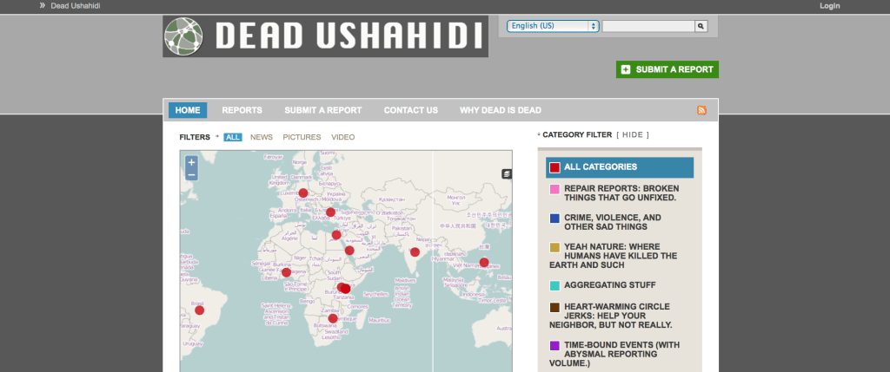Filter reports to News only

coord(261,137)
